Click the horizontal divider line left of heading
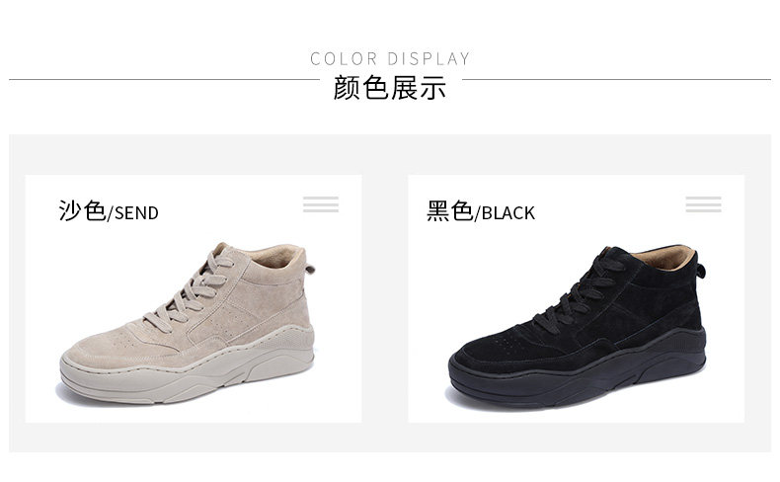 pyautogui.click(x=164, y=80)
